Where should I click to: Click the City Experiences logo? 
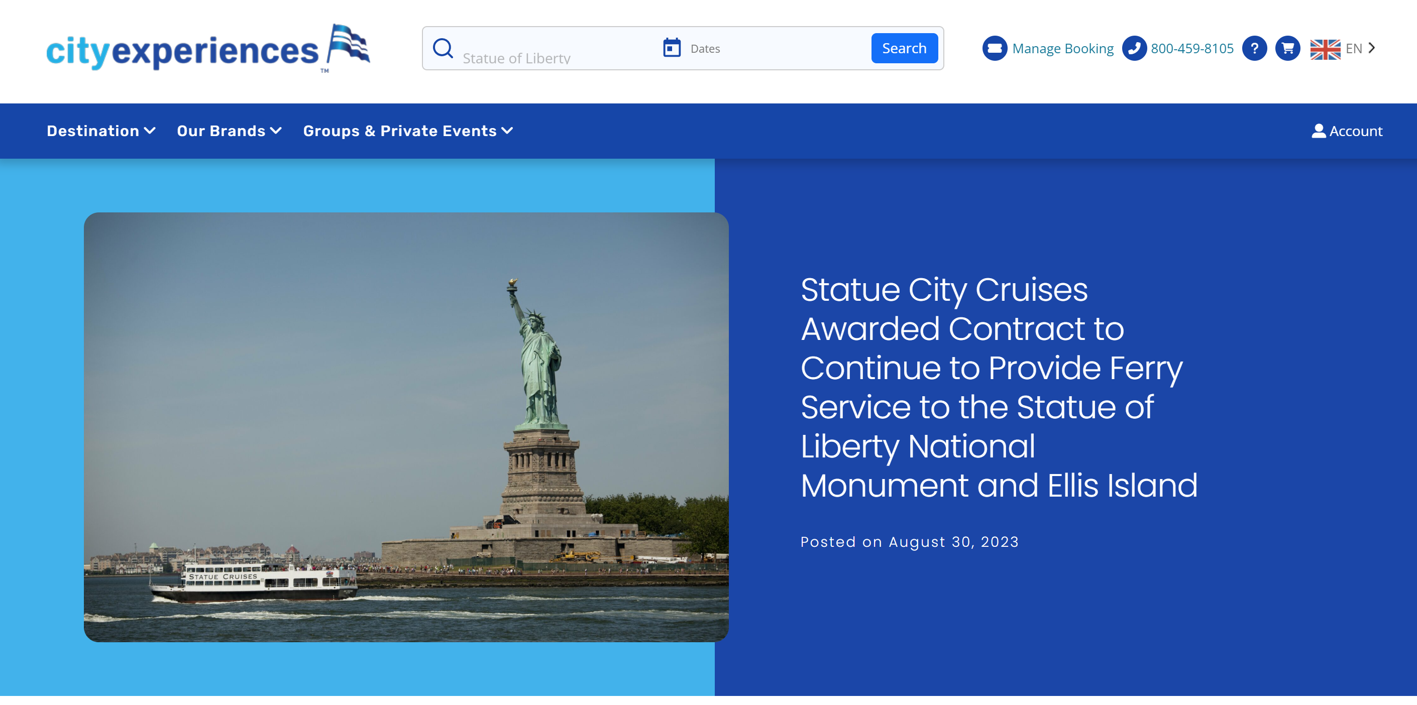click(x=208, y=48)
